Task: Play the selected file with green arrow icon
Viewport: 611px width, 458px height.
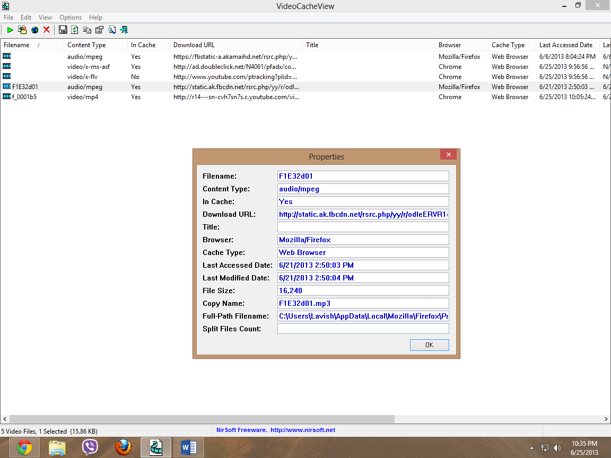Action: click(10, 30)
